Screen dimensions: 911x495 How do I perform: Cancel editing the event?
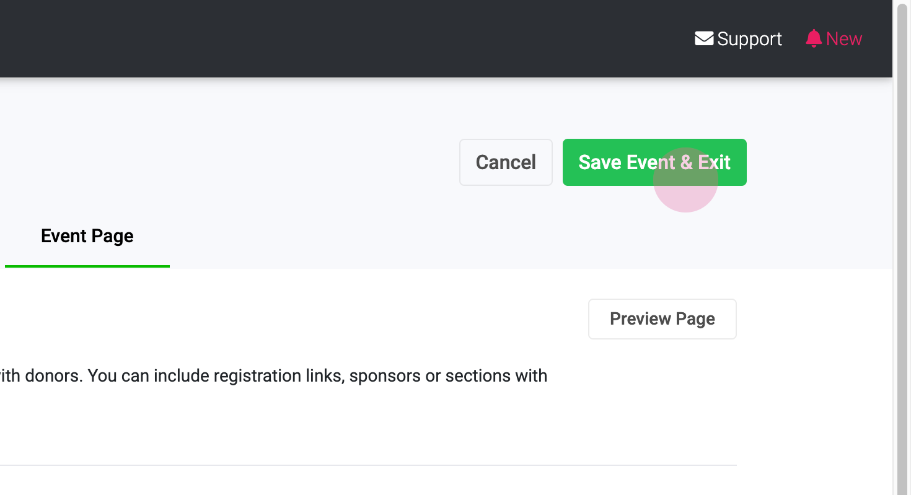coord(506,162)
